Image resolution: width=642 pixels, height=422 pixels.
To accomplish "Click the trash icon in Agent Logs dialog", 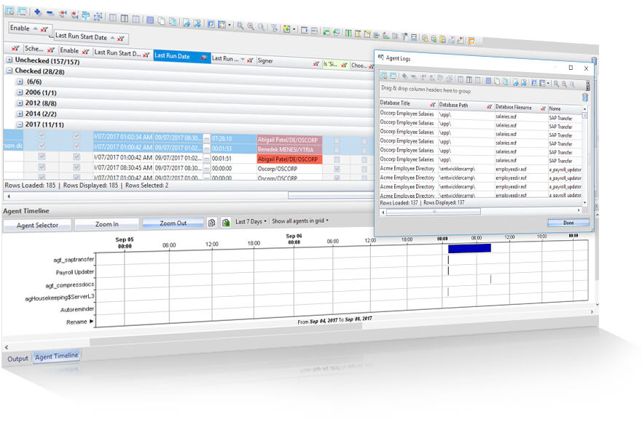I will pos(585,97).
